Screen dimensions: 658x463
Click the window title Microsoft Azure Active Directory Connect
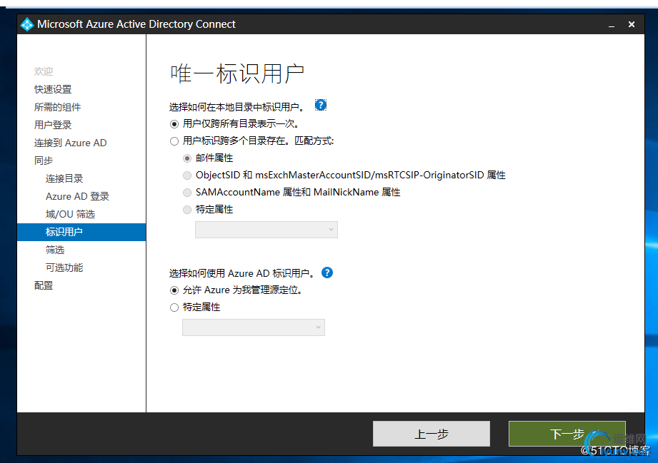pos(136,24)
